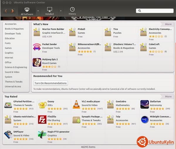176x149 pixels.
Task: Click the GeoGebra title text
Action: pyautogui.click(x=121, y=101)
